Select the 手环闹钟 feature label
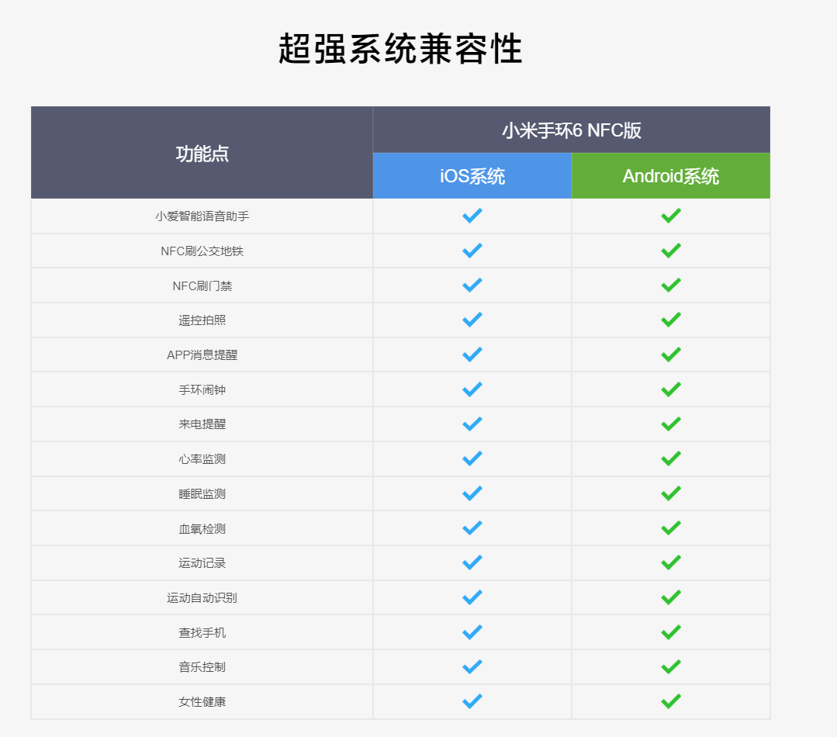Viewport: 837px width, 737px height. 202,389
